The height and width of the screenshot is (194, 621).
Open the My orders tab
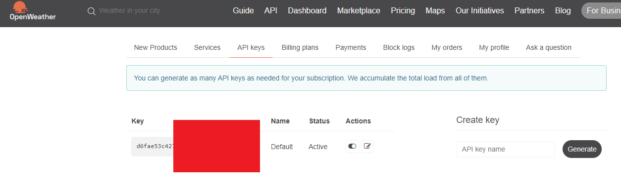447,47
